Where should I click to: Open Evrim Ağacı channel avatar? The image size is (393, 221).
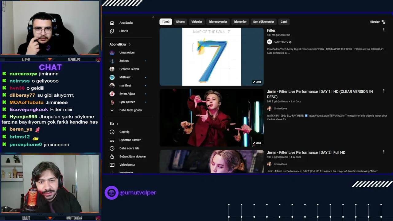pyautogui.click(x=112, y=94)
